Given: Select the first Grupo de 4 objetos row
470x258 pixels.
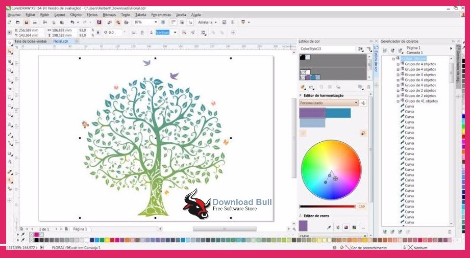Looking at the screenshot, I should tap(420, 64).
